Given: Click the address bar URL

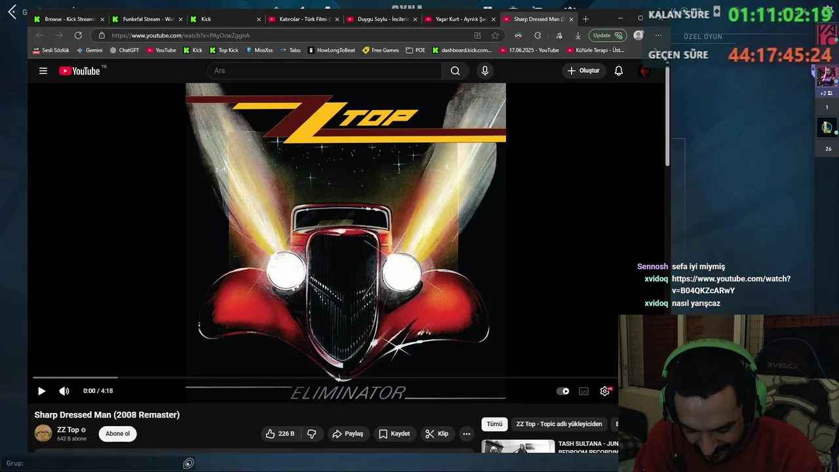Looking at the screenshot, I should point(181,35).
